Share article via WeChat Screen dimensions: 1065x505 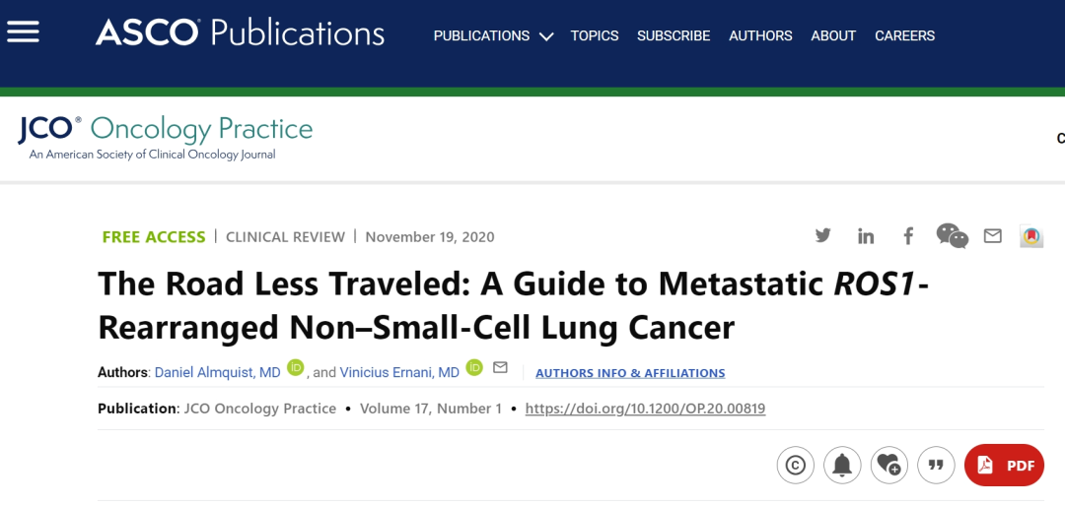tap(952, 236)
